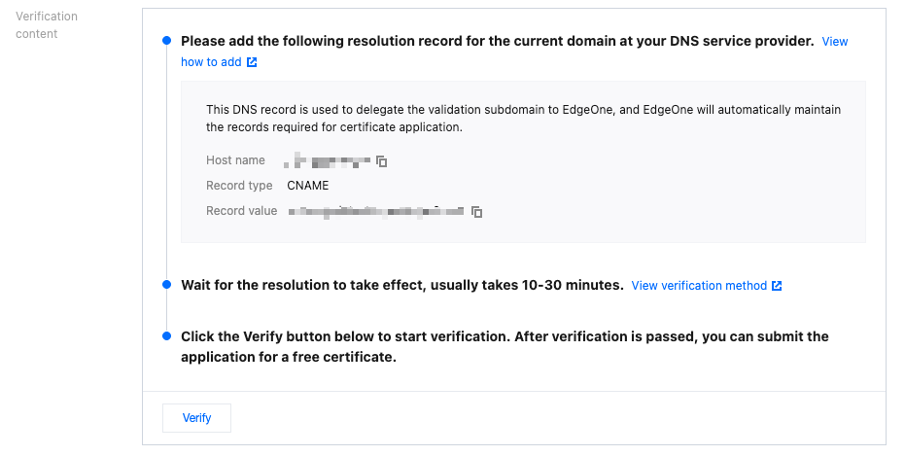905x456 pixels.
Task: Click the "Wait for the resolution" step text
Action: click(401, 286)
